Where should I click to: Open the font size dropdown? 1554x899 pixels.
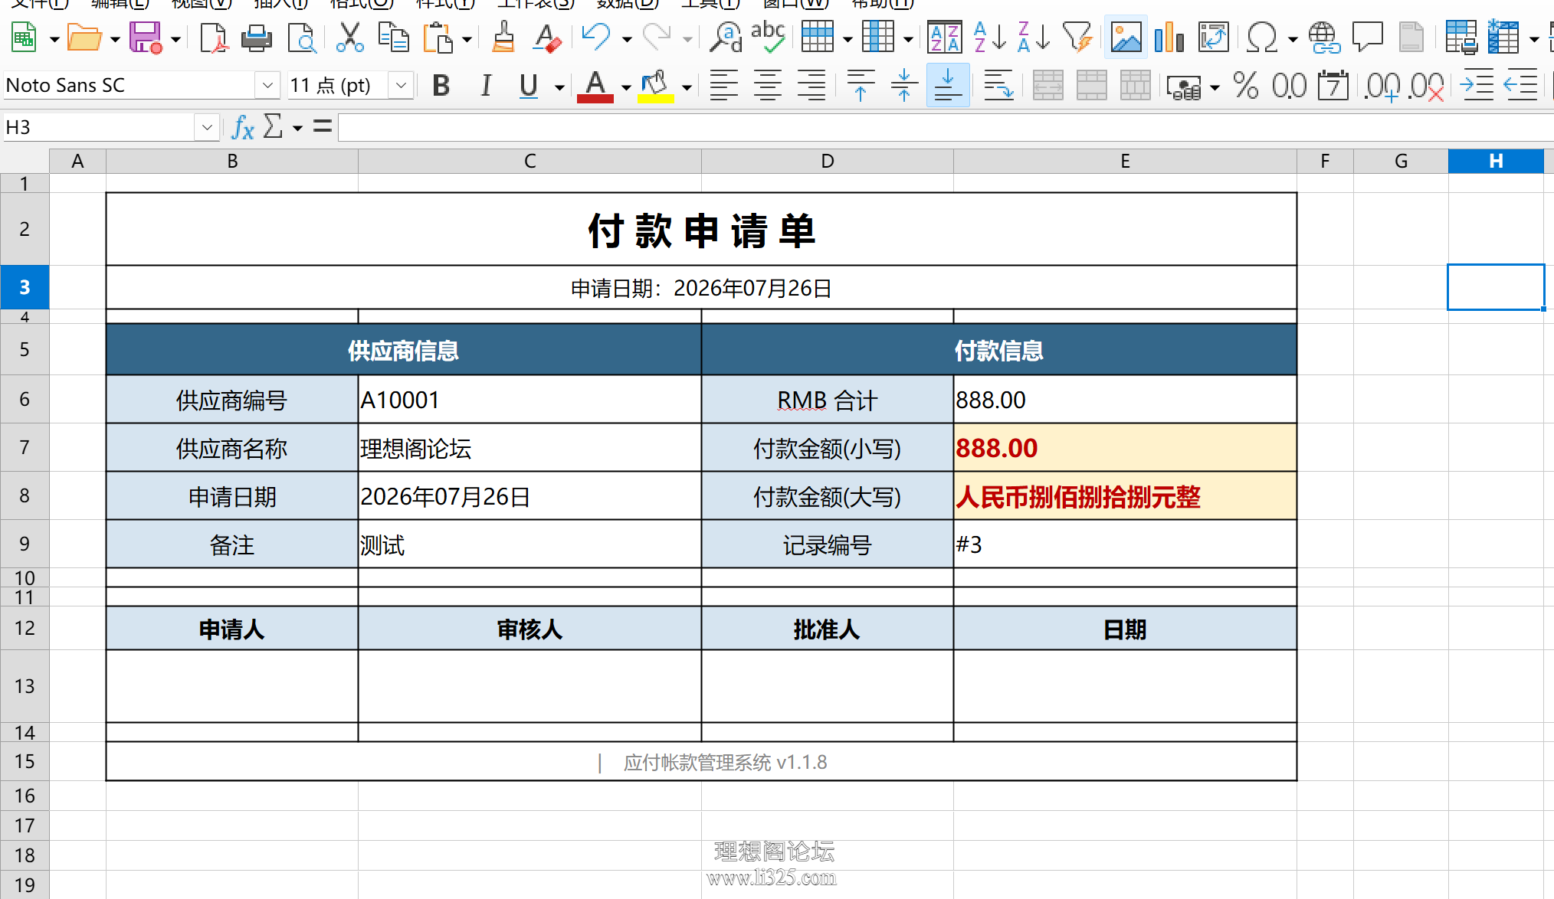pos(401,85)
